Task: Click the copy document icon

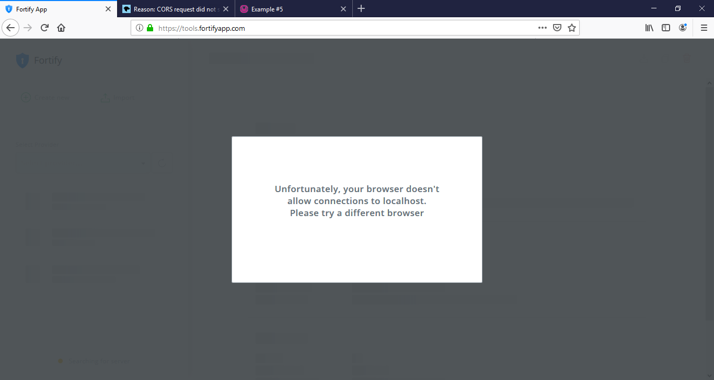Action: [665, 58]
